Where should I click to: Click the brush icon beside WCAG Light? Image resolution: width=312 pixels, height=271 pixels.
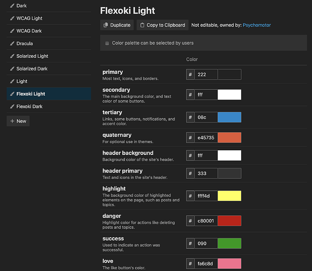pyautogui.click(x=12, y=18)
